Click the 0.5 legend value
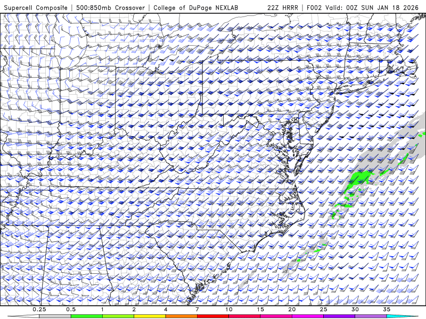Image resolution: width=426 pixels, height=319 pixels. coord(71,309)
